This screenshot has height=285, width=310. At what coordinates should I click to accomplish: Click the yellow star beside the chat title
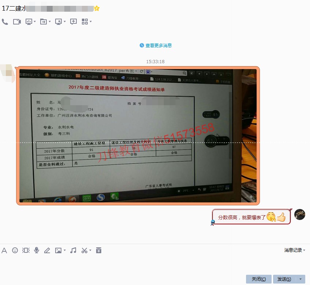pyautogui.click(x=97, y=8)
